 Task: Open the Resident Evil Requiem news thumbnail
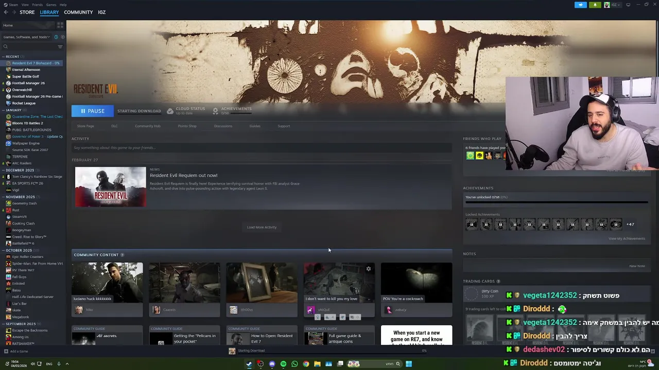click(x=110, y=187)
